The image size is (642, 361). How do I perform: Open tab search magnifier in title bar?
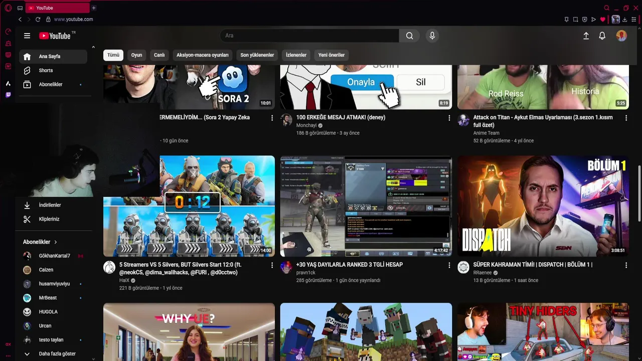click(607, 8)
